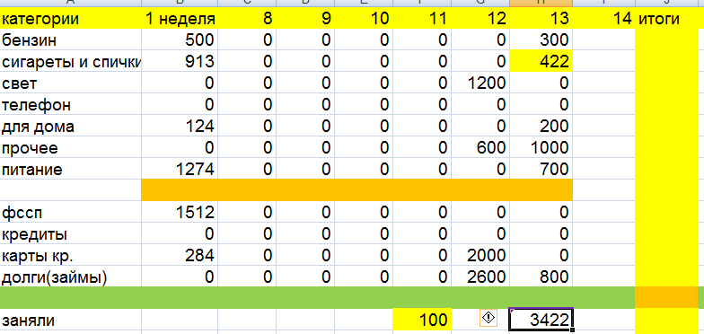Select the 1512 value in фссп row
704x334 pixels.
click(x=180, y=212)
